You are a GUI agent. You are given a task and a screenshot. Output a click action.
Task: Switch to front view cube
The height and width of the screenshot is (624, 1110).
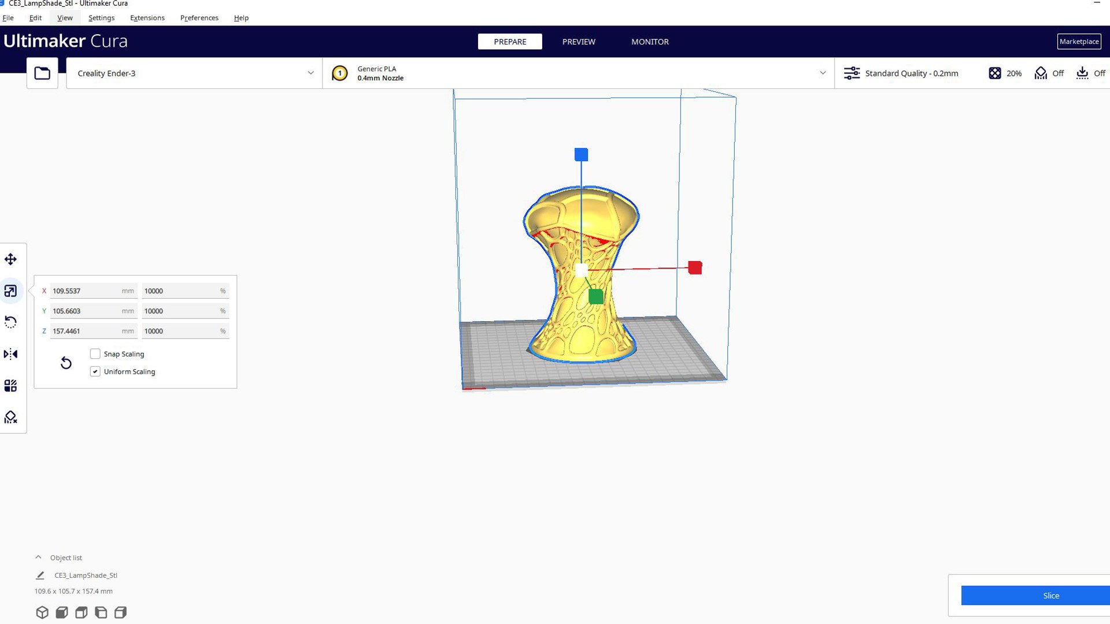tap(62, 612)
